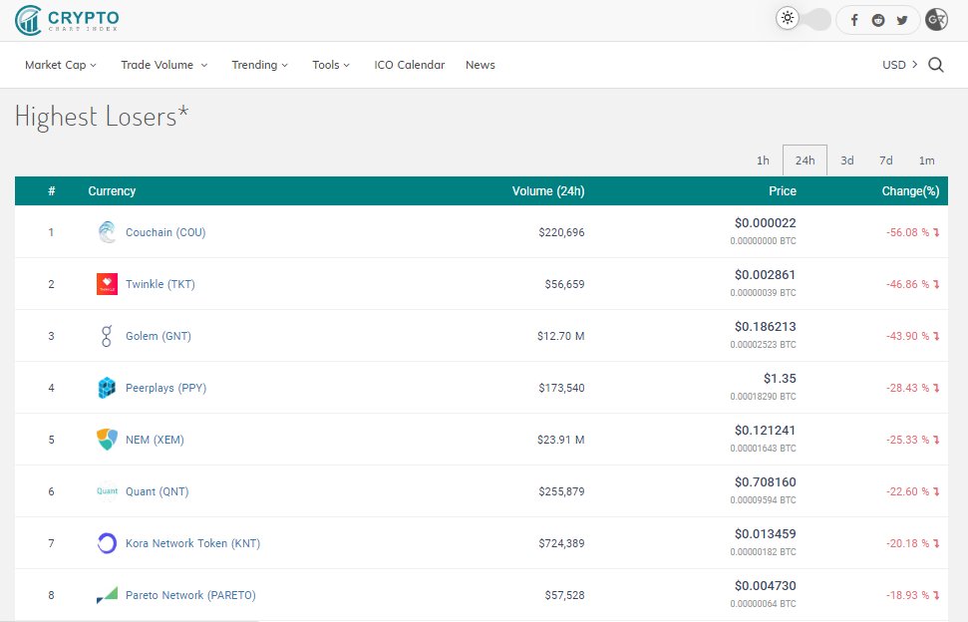Image resolution: width=968 pixels, height=622 pixels.
Task: Open the USD currency selector
Action: [899, 65]
